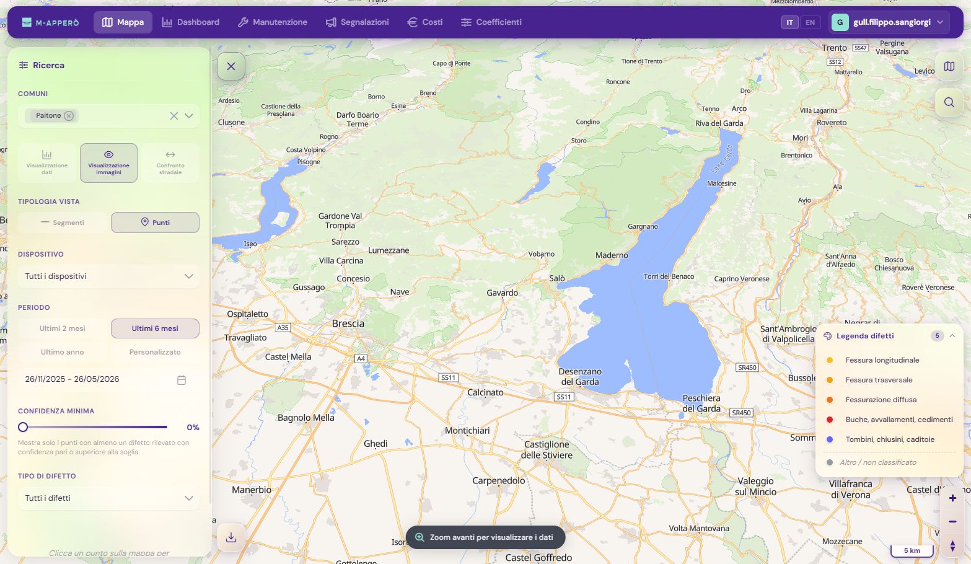Switch language to IT

point(789,22)
